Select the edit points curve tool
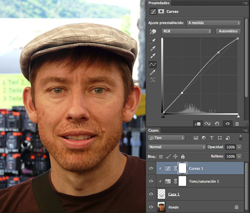Image resolution: width=250 pixels, height=213 pixels. tap(152, 65)
